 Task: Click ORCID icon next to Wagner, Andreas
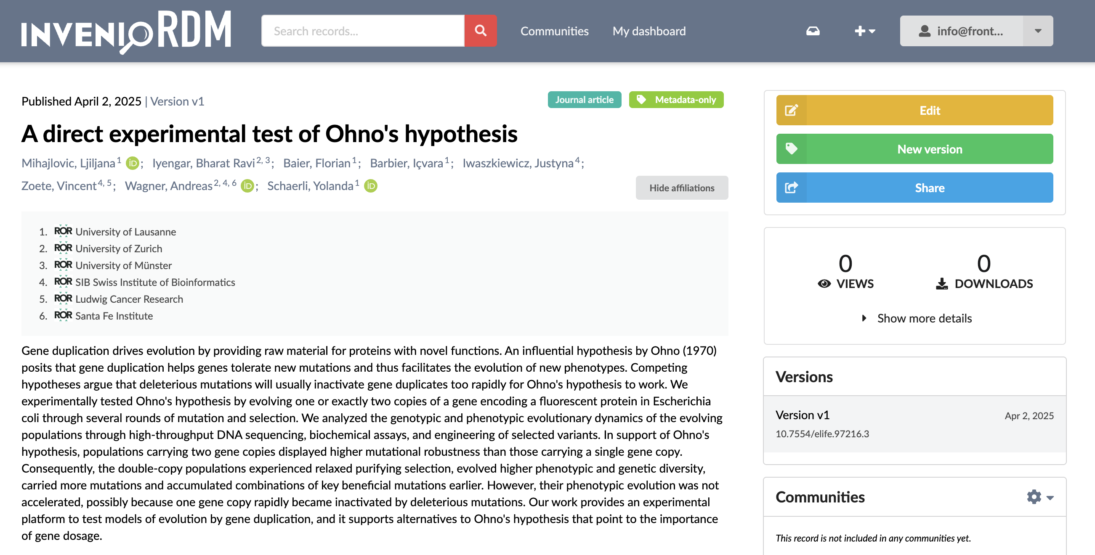pos(247,186)
